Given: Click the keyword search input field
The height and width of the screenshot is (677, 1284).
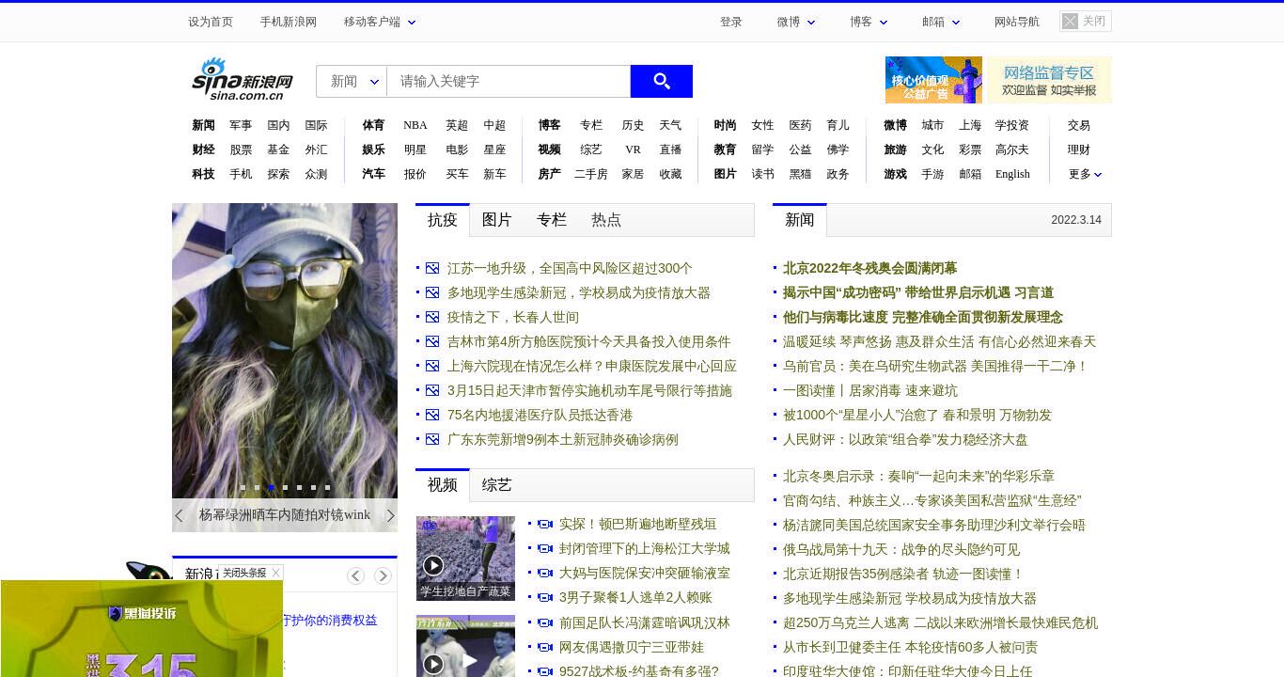Looking at the screenshot, I should click(509, 81).
